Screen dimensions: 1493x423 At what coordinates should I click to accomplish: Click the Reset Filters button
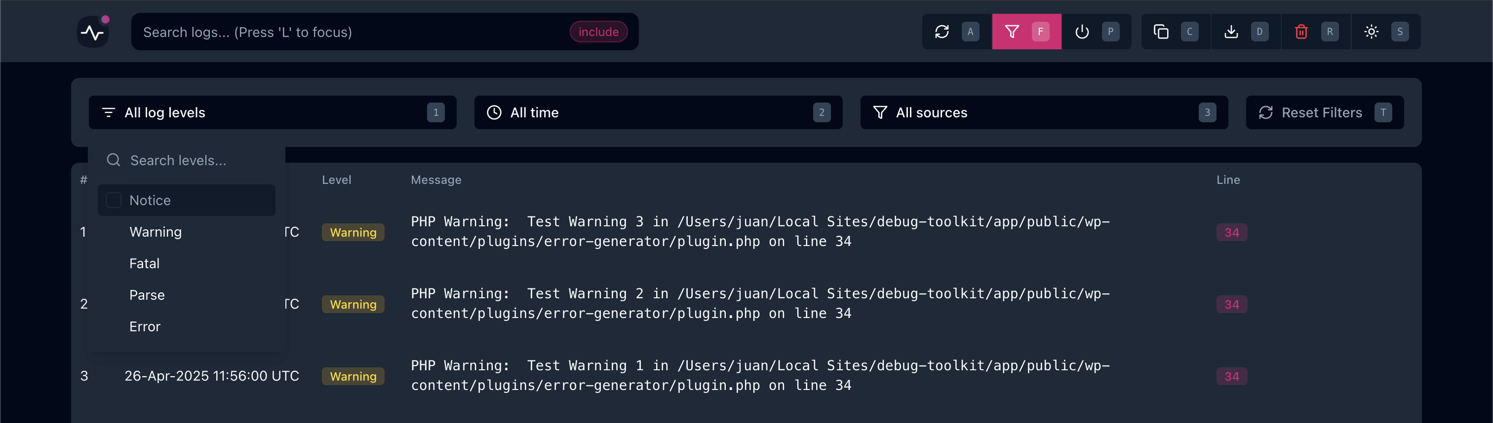1324,112
